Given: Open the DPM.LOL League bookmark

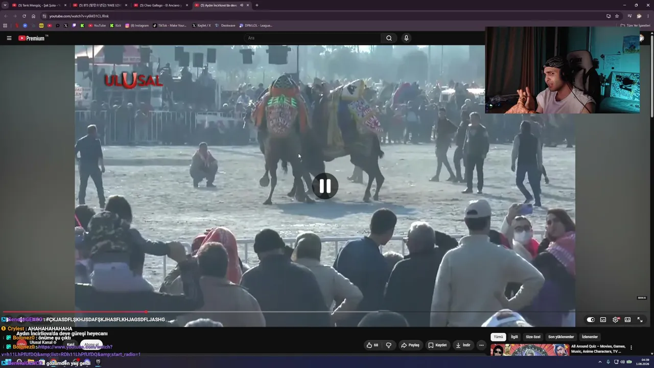Looking at the screenshot, I should [255, 25].
